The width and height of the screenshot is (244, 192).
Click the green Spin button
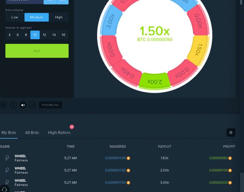coord(37,51)
